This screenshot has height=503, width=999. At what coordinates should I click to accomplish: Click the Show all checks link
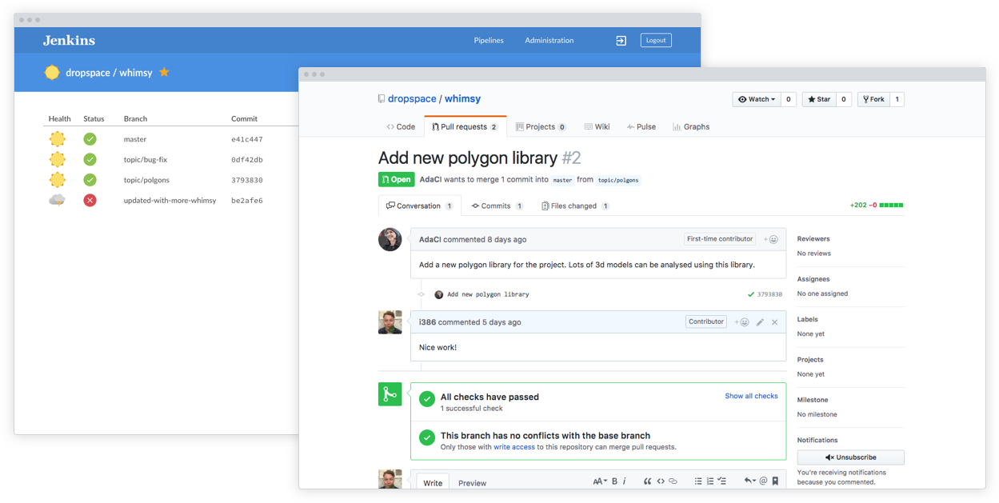[751, 395]
